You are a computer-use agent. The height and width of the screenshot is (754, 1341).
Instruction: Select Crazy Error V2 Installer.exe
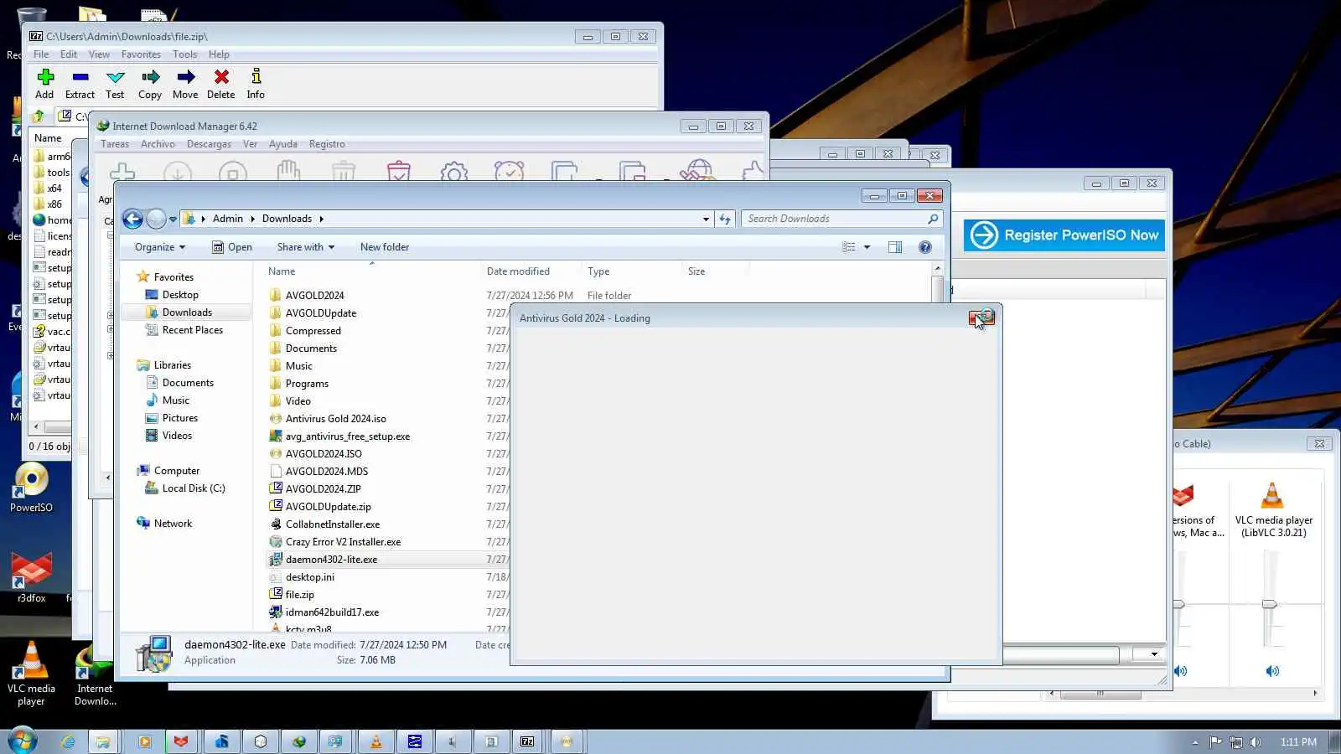(x=343, y=542)
